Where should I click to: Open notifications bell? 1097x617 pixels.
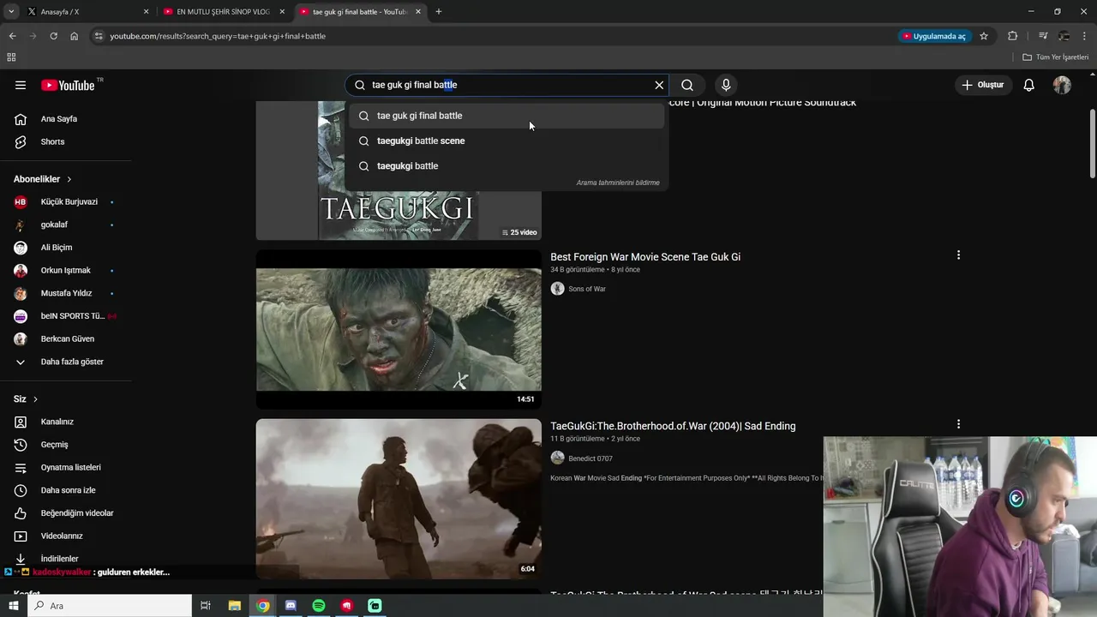tap(1029, 85)
